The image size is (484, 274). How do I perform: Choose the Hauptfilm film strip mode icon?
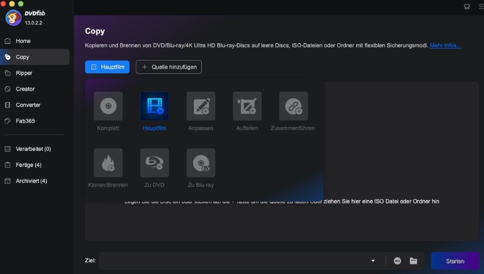[155, 106]
